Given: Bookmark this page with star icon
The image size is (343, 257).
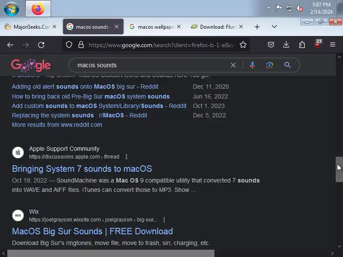Looking at the screenshot, I should pyautogui.click(x=243, y=45).
